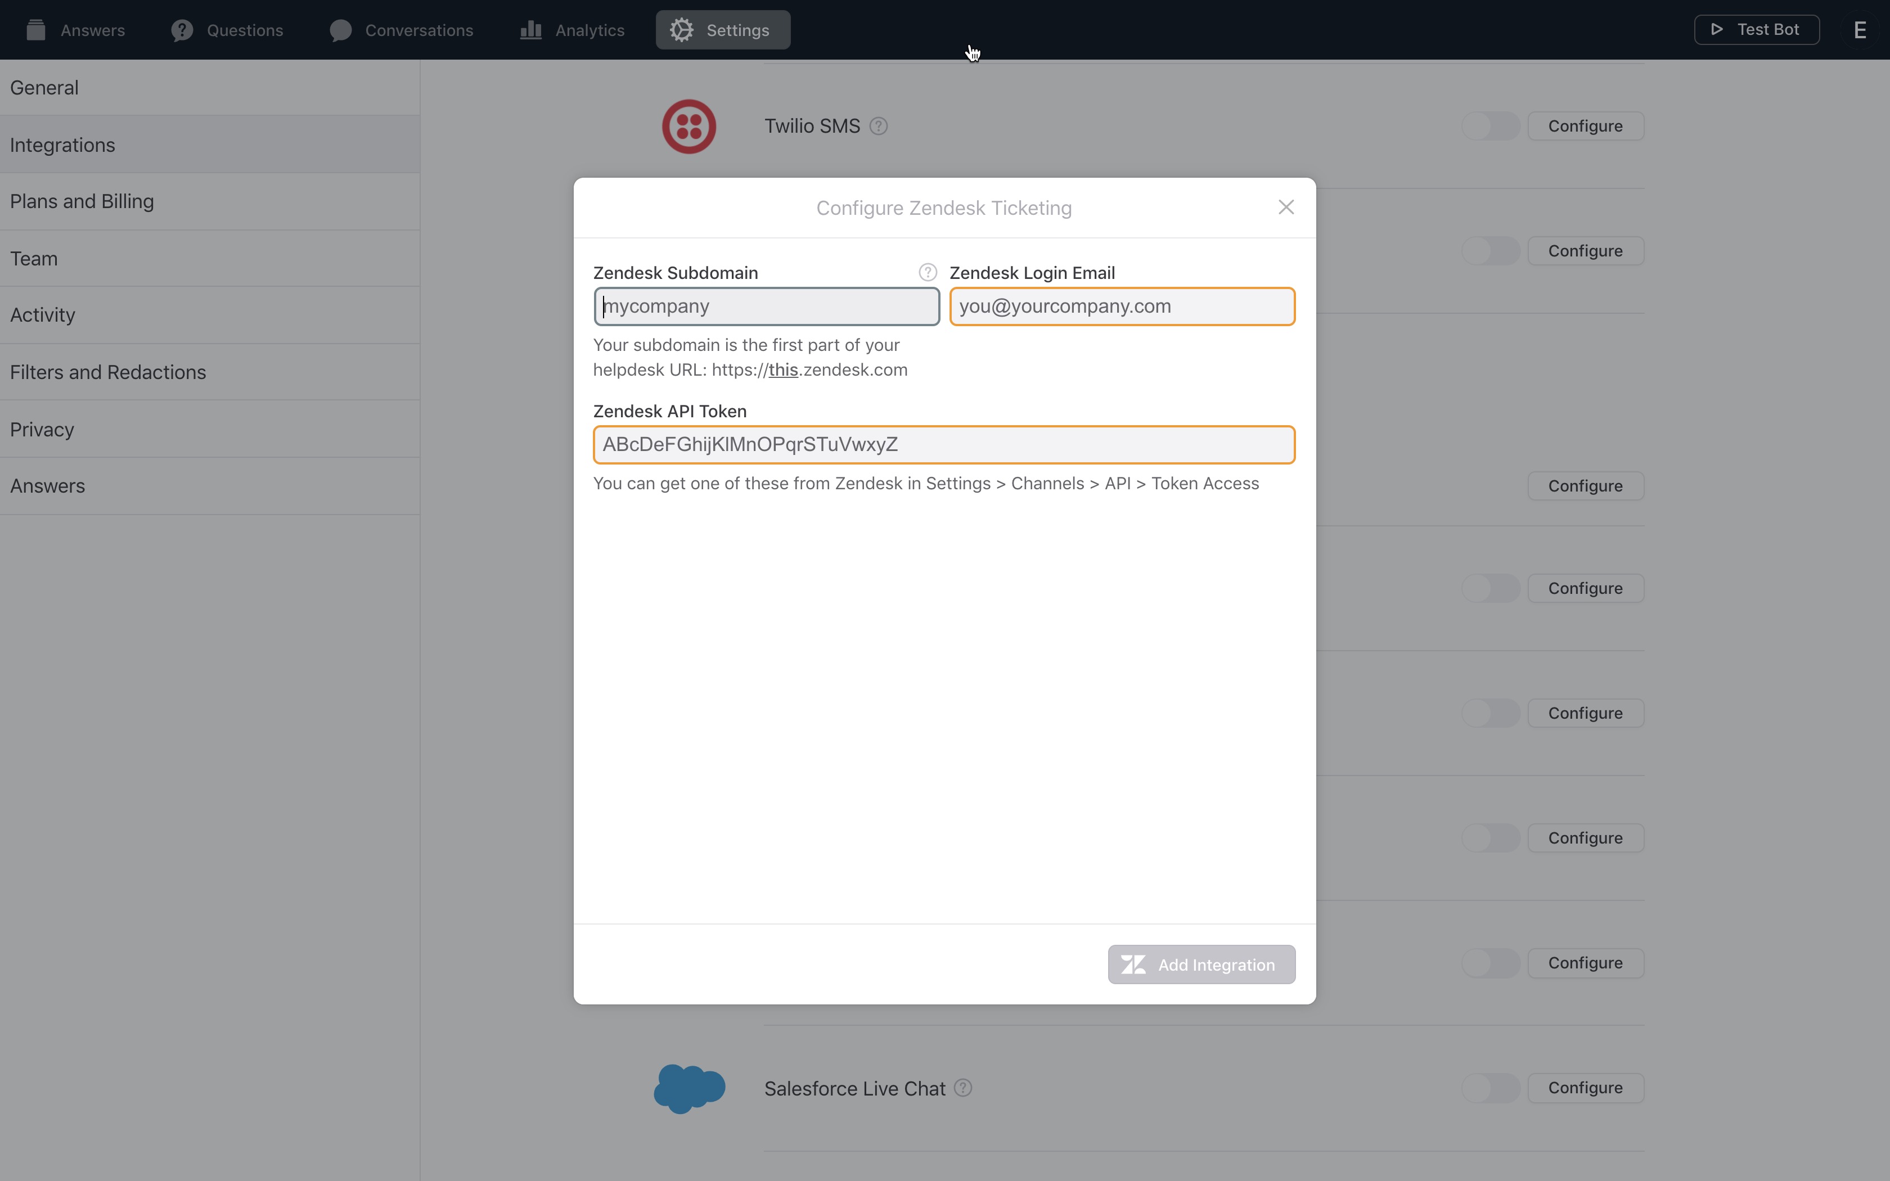Screen dimensions: 1890x1181
Task: Click the Salesforce cloud logo icon
Action: 689,1087
